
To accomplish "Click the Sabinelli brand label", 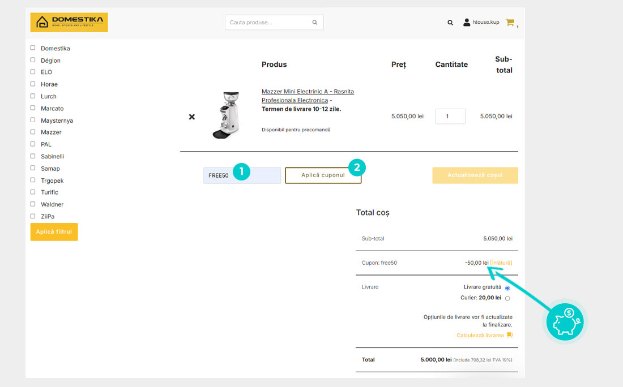I will coord(53,156).
